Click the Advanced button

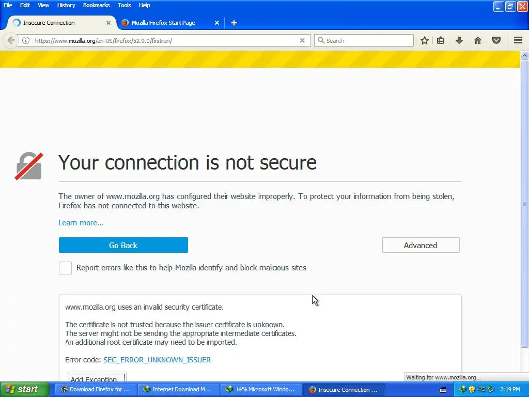click(421, 245)
